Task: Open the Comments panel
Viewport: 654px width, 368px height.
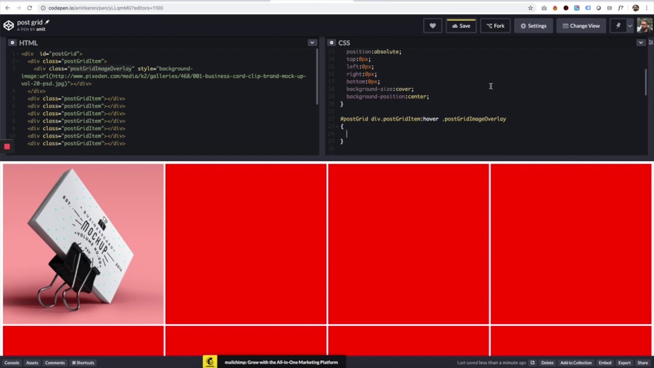Action: (55, 362)
